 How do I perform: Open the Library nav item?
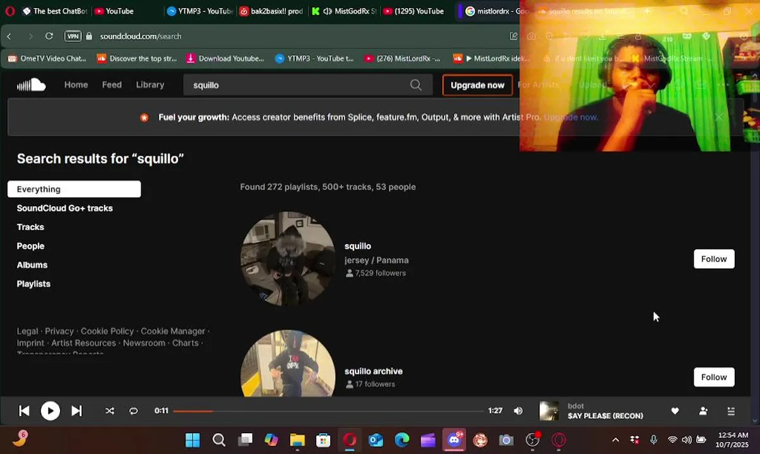click(150, 85)
